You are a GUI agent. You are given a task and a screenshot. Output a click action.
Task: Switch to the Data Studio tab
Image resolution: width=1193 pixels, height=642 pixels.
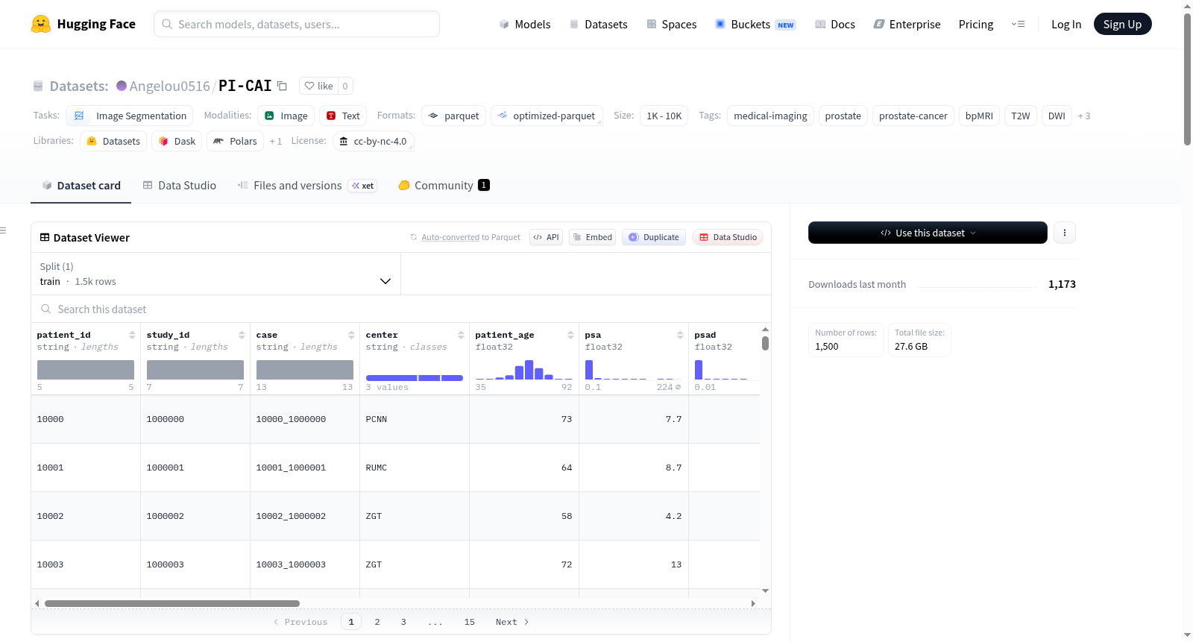(x=180, y=186)
